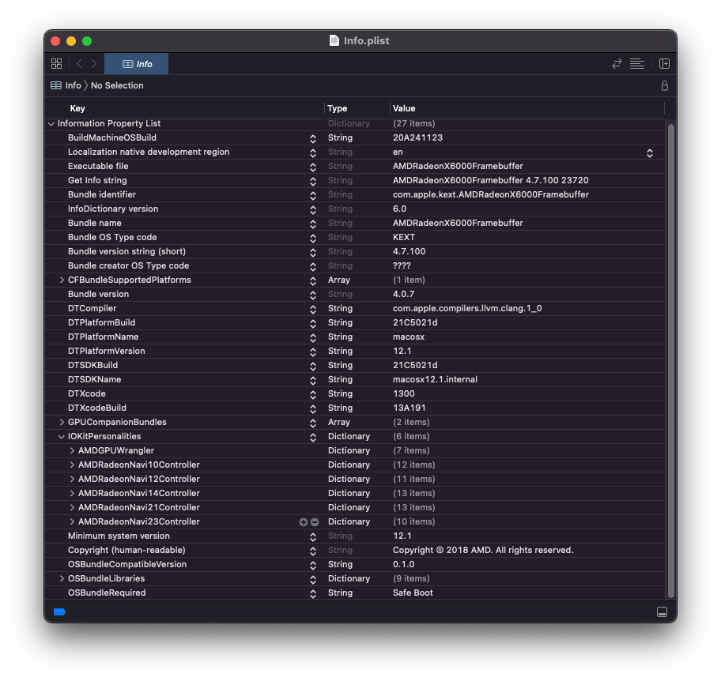This screenshot has width=721, height=681.
Task: Click the Info breadcrumb item
Action: (x=73, y=85)
